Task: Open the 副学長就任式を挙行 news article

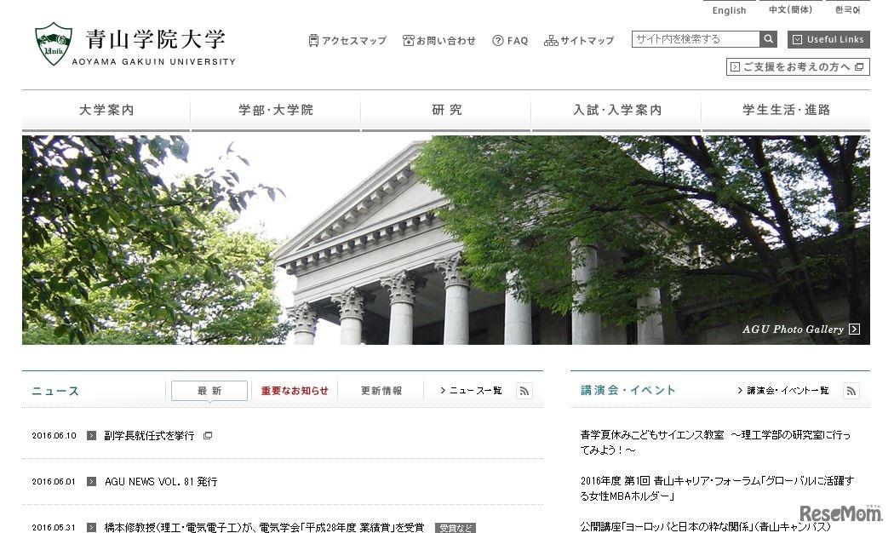Action: click(x=146, y=435)
